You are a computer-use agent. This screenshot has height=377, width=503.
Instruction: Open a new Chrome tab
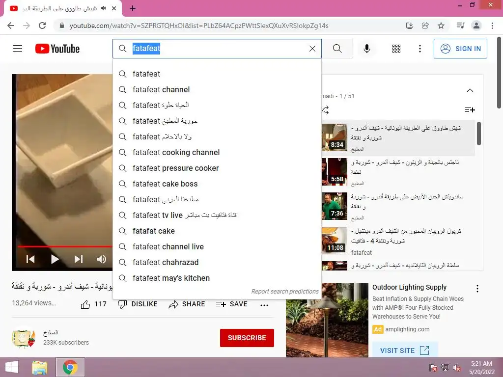coord(133,9)
